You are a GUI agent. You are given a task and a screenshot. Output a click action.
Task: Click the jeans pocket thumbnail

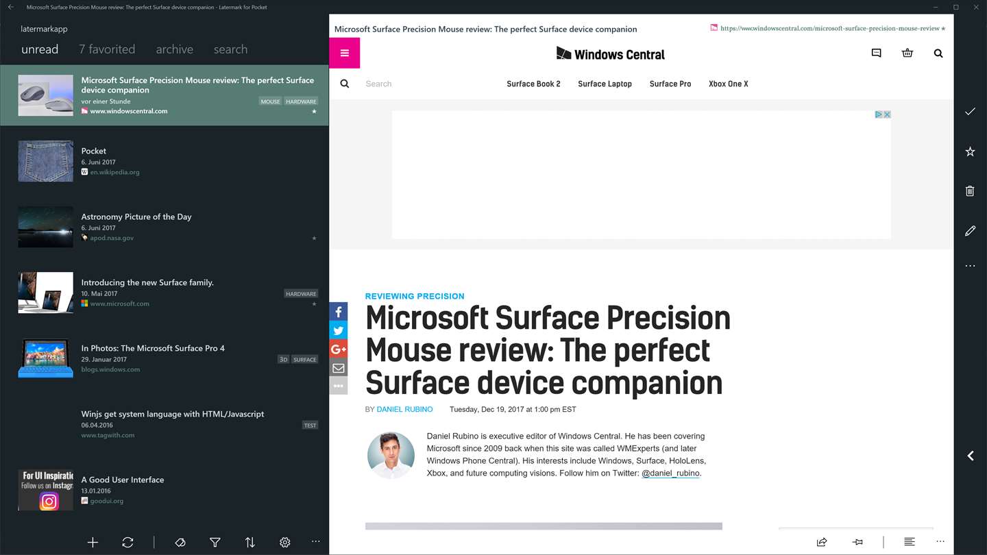[45, 161]
